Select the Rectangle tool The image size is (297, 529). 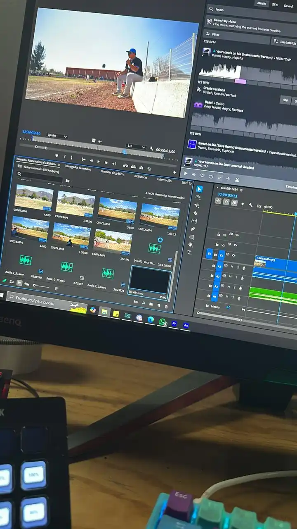192,237
